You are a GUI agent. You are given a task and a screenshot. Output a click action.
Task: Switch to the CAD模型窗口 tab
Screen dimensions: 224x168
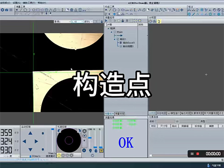[173, 113]
